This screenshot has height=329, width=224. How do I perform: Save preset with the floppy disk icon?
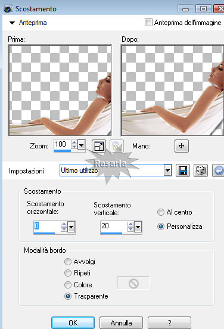[183, 170]
